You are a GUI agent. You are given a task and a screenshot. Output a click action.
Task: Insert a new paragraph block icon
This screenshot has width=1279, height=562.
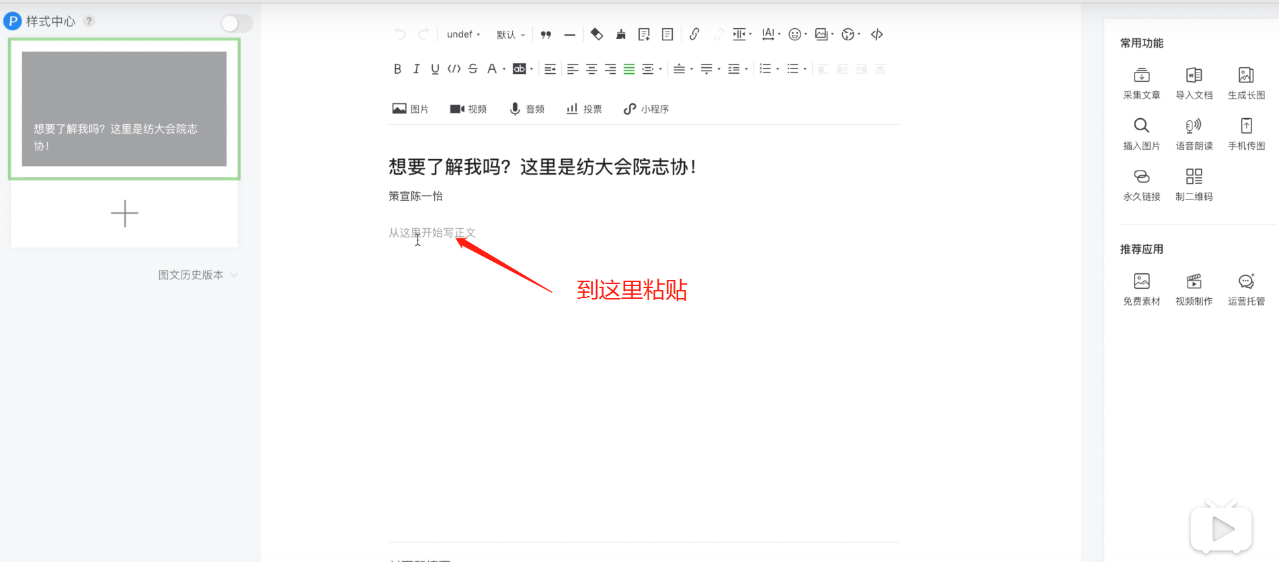(644, 34)
